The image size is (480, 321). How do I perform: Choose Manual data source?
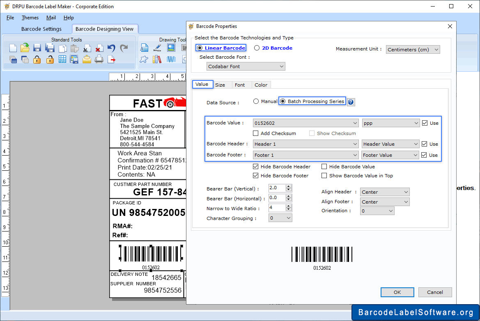(x=256, y=101)
